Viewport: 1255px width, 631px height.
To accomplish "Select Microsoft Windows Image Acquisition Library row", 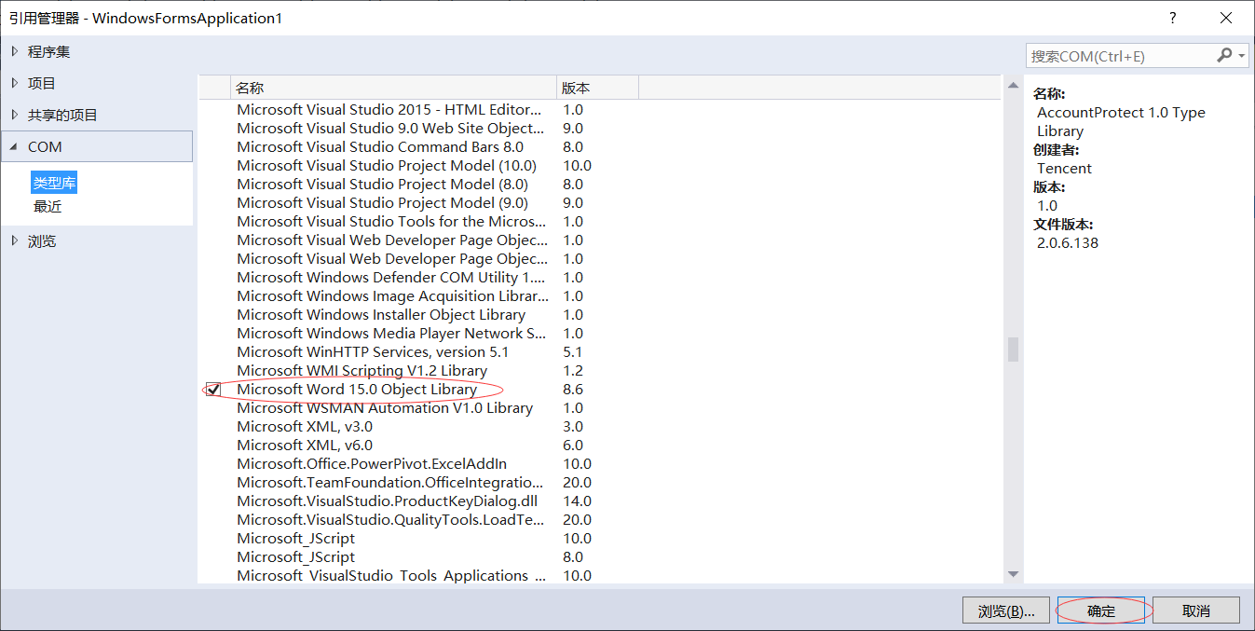I will (x=599, y=296).
